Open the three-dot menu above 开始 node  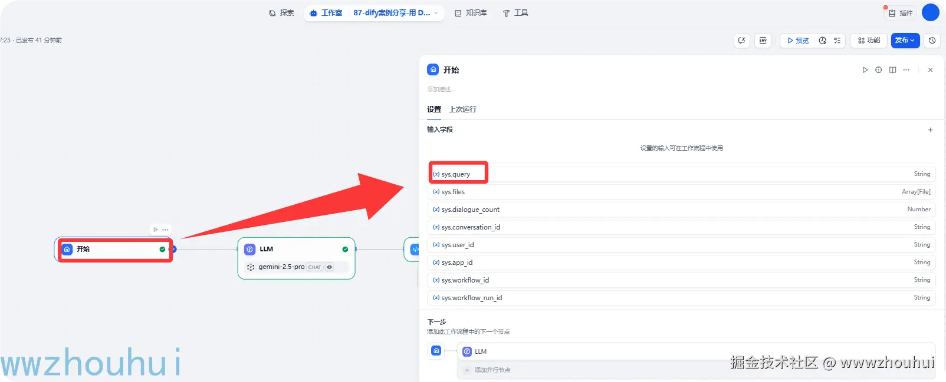coord(166,230)
